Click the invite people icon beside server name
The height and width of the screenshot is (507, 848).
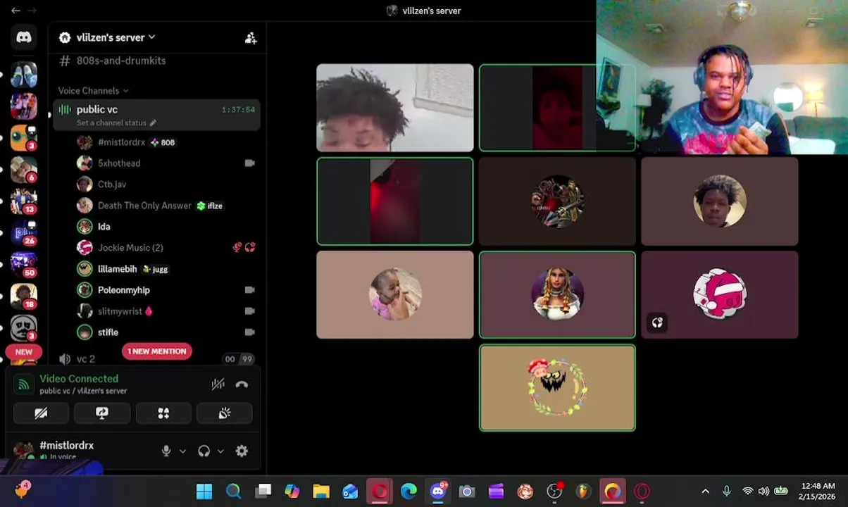pyautogui.click(x=251, y=38)
